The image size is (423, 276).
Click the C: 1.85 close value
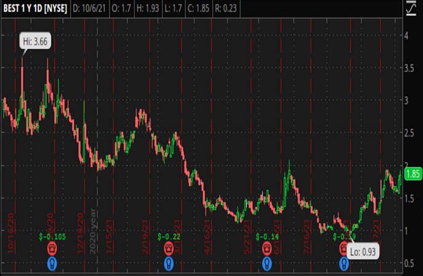[x=199, y=9]
